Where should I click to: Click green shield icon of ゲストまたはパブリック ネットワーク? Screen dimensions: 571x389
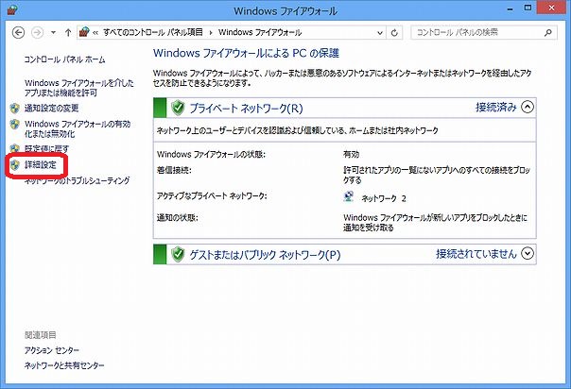click(178, 254)
